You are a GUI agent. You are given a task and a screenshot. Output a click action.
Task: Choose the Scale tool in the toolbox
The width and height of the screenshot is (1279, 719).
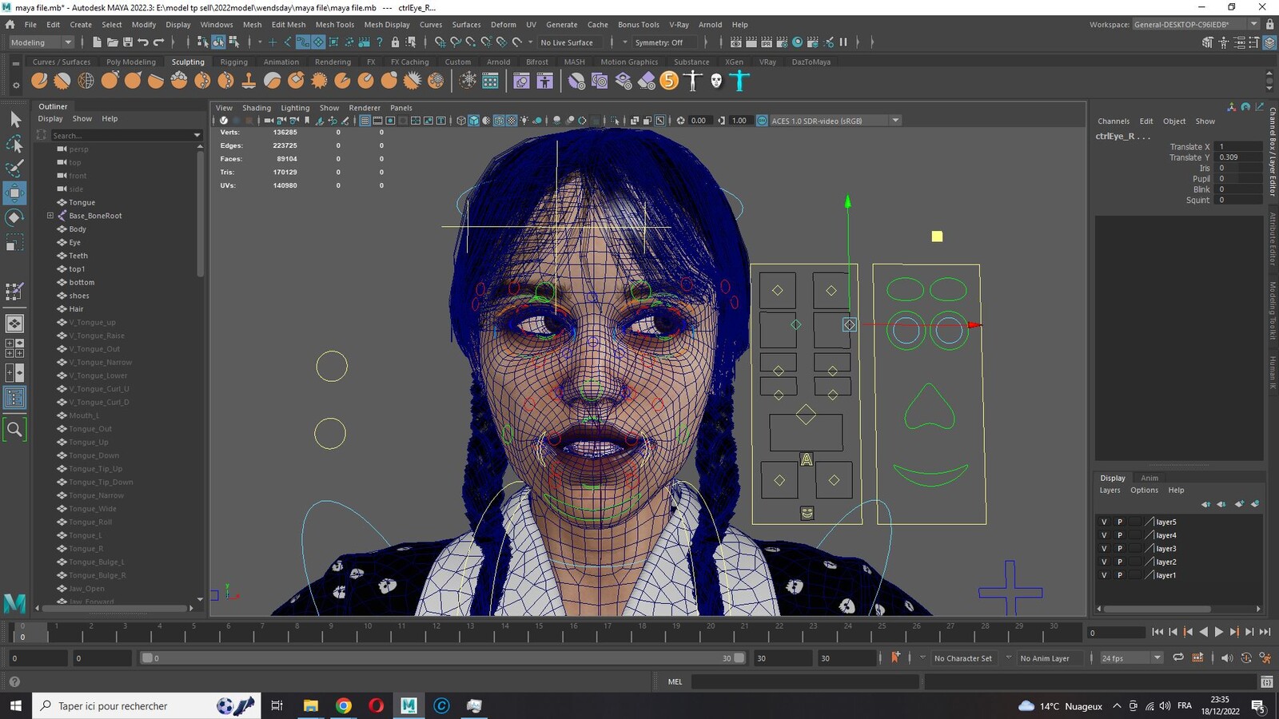click(14, 242)
